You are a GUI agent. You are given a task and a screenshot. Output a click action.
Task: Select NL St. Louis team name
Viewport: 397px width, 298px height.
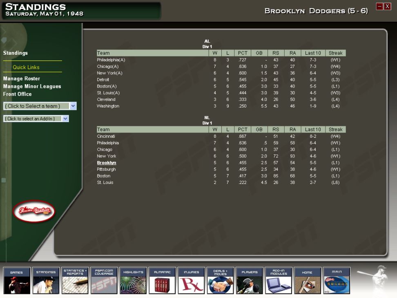pos(105,182)
